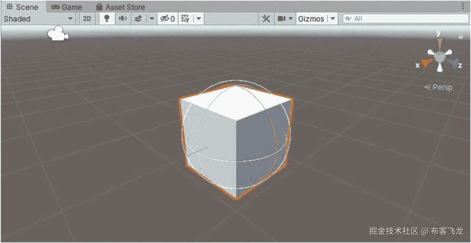Open the Gizmos dropdown arrow
471x243 pixels.
333,19
